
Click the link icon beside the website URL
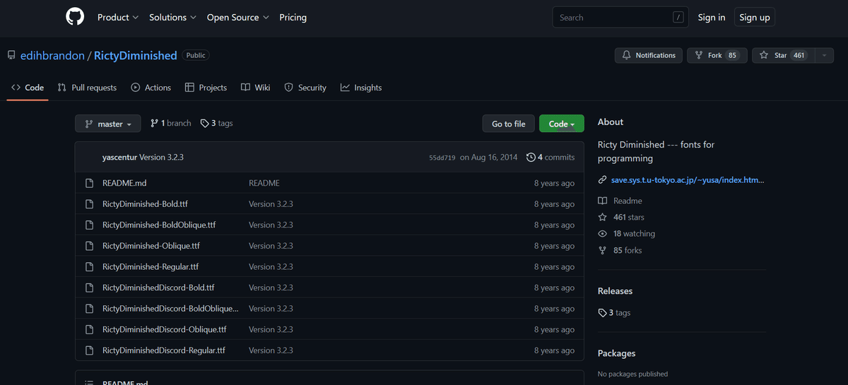click(x=603, y=180)
